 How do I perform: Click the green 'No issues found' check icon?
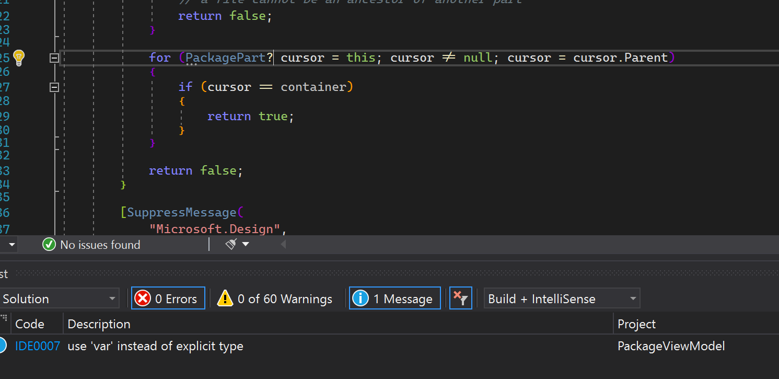pos(49,244)
